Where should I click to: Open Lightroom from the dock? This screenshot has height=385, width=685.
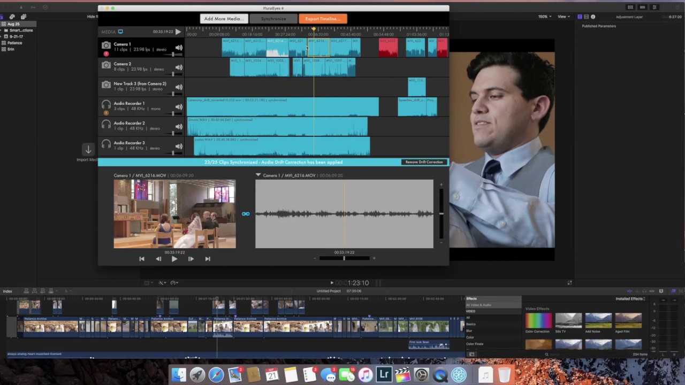(384, 375)
